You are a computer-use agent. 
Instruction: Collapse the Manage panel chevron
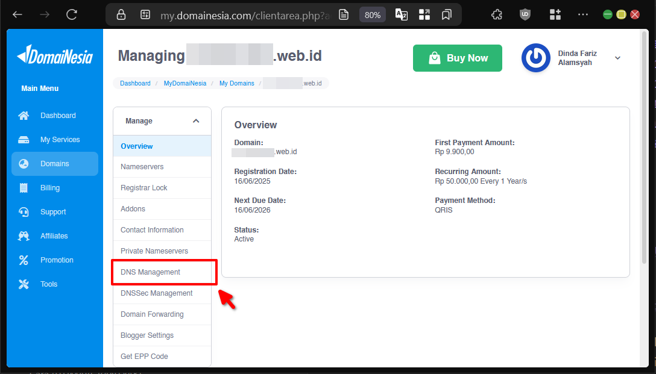point(196,120)
